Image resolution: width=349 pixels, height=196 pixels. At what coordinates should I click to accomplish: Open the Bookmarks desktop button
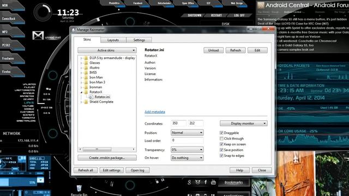[x=233, y=182]
